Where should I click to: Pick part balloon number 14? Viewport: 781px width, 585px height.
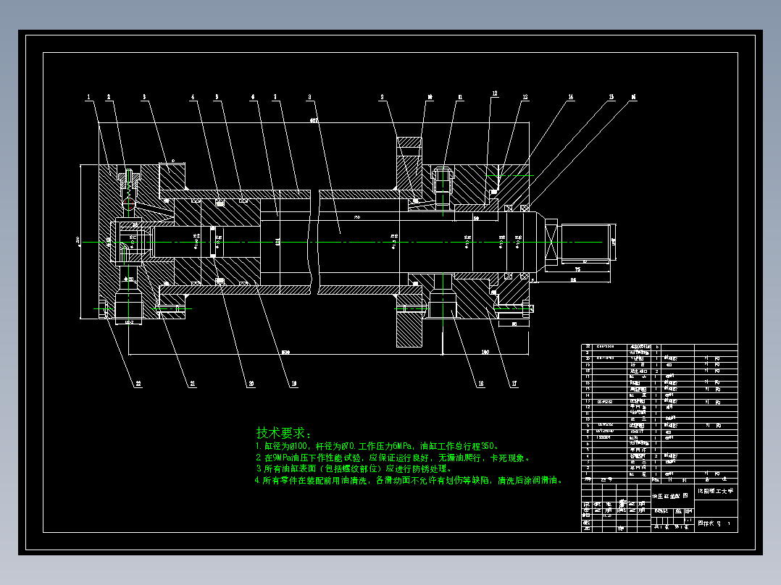571,97
